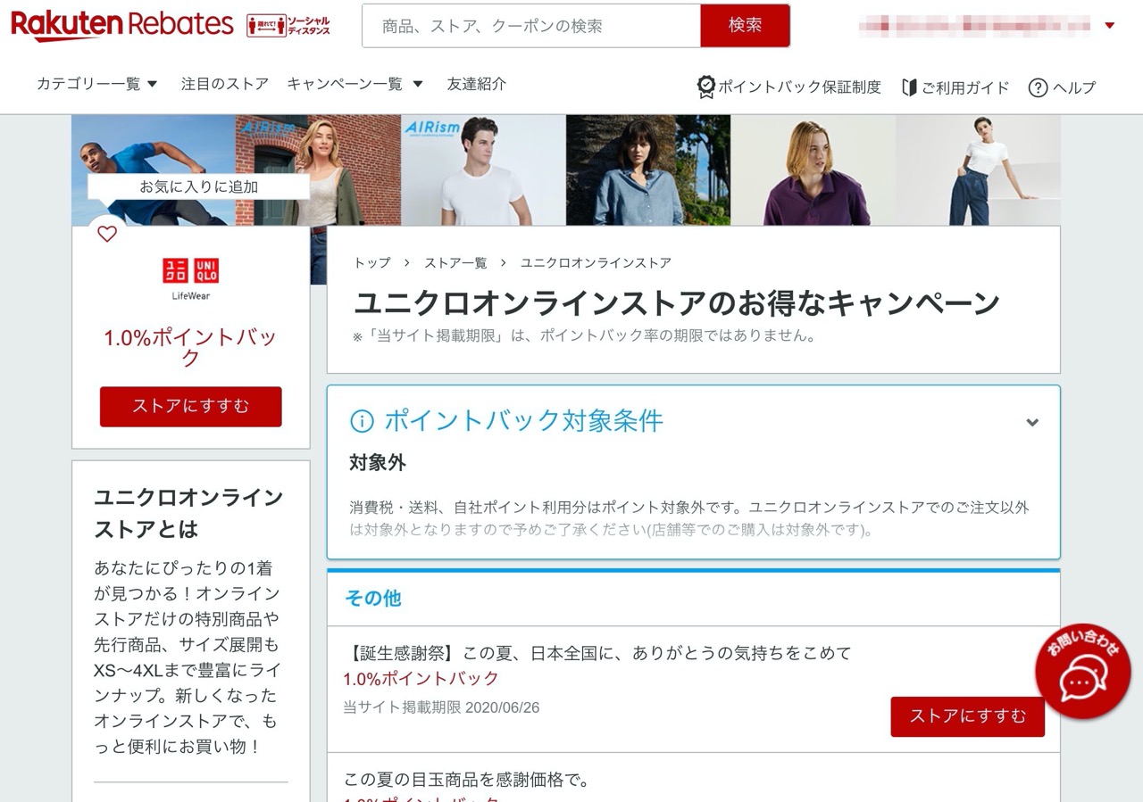The height and width of the screenshot is (802, 1143).
Task: Expand the キャンペーン一覧 menu
Action: tap(355, 84)
